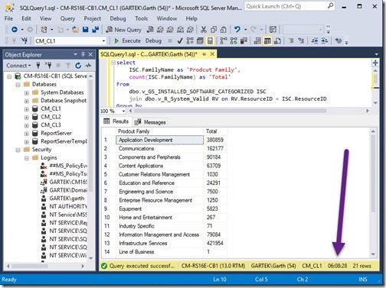
Task: Click the Object Explorer horizontal scrollbar
Action: point(30,266)
